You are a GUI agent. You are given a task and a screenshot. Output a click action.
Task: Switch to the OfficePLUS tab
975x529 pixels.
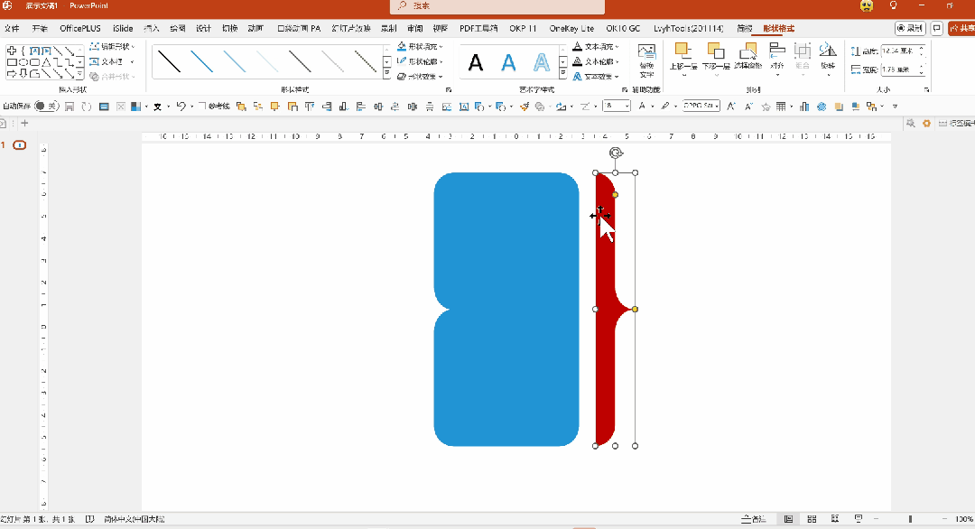80,29
